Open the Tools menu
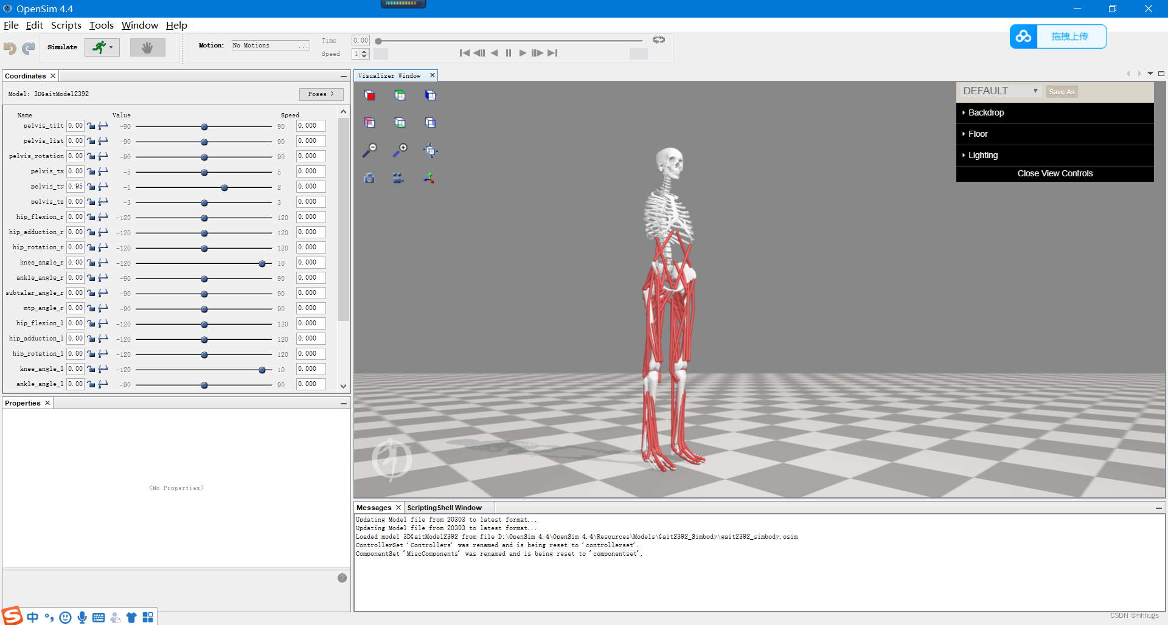Image resolution: width=1168 pixels, height=625 pixels. pyautogui.click(x=102, y=26)
